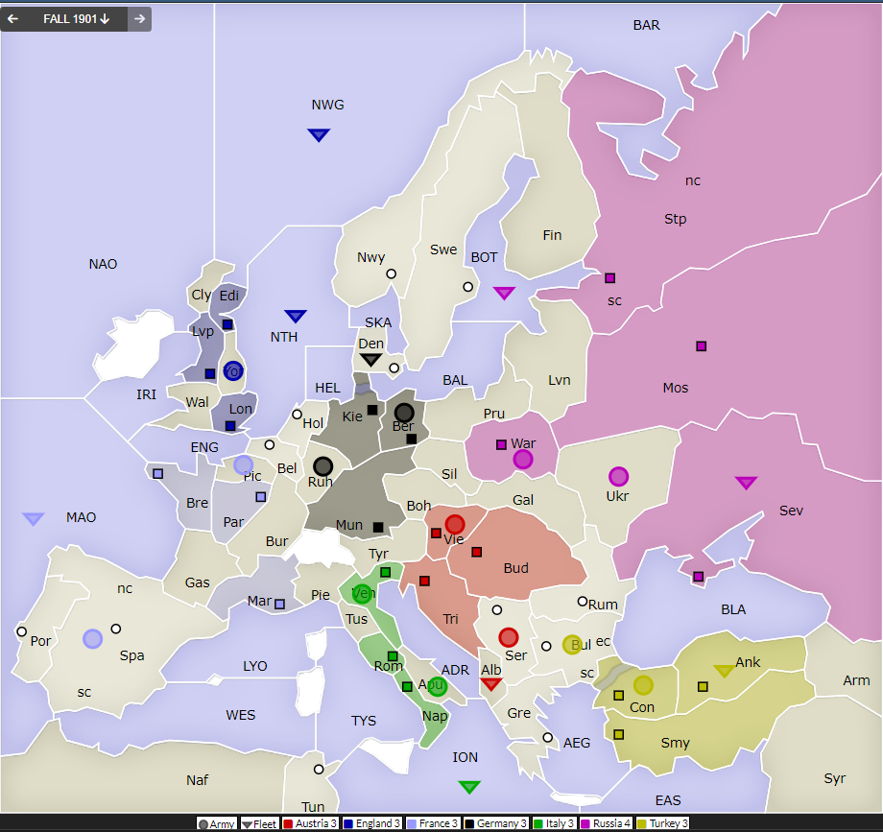The image size is (883, 832).
Task: Click the NAO sea label
Action: tap(103, 264)
